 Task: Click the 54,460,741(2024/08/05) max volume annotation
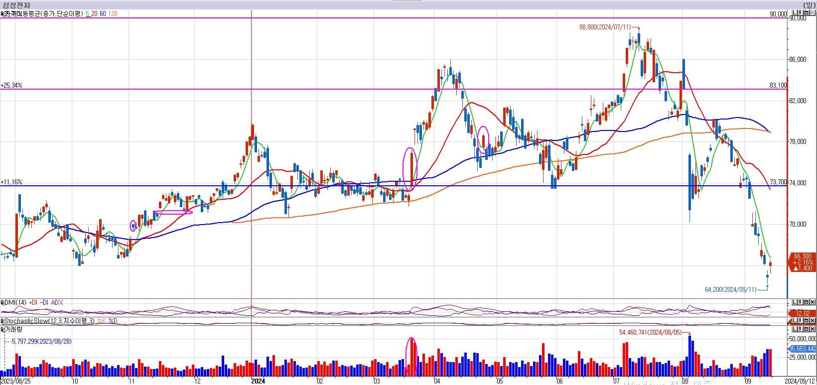click(650, 332)
